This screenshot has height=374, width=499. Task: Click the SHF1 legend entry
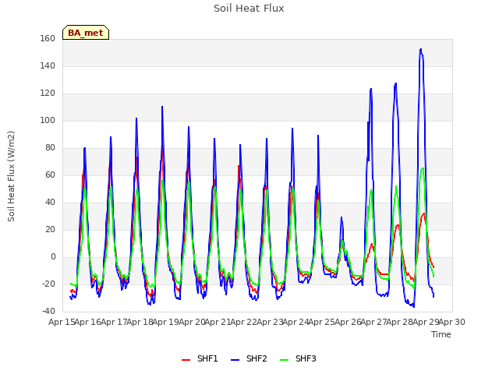pos(200,358)
